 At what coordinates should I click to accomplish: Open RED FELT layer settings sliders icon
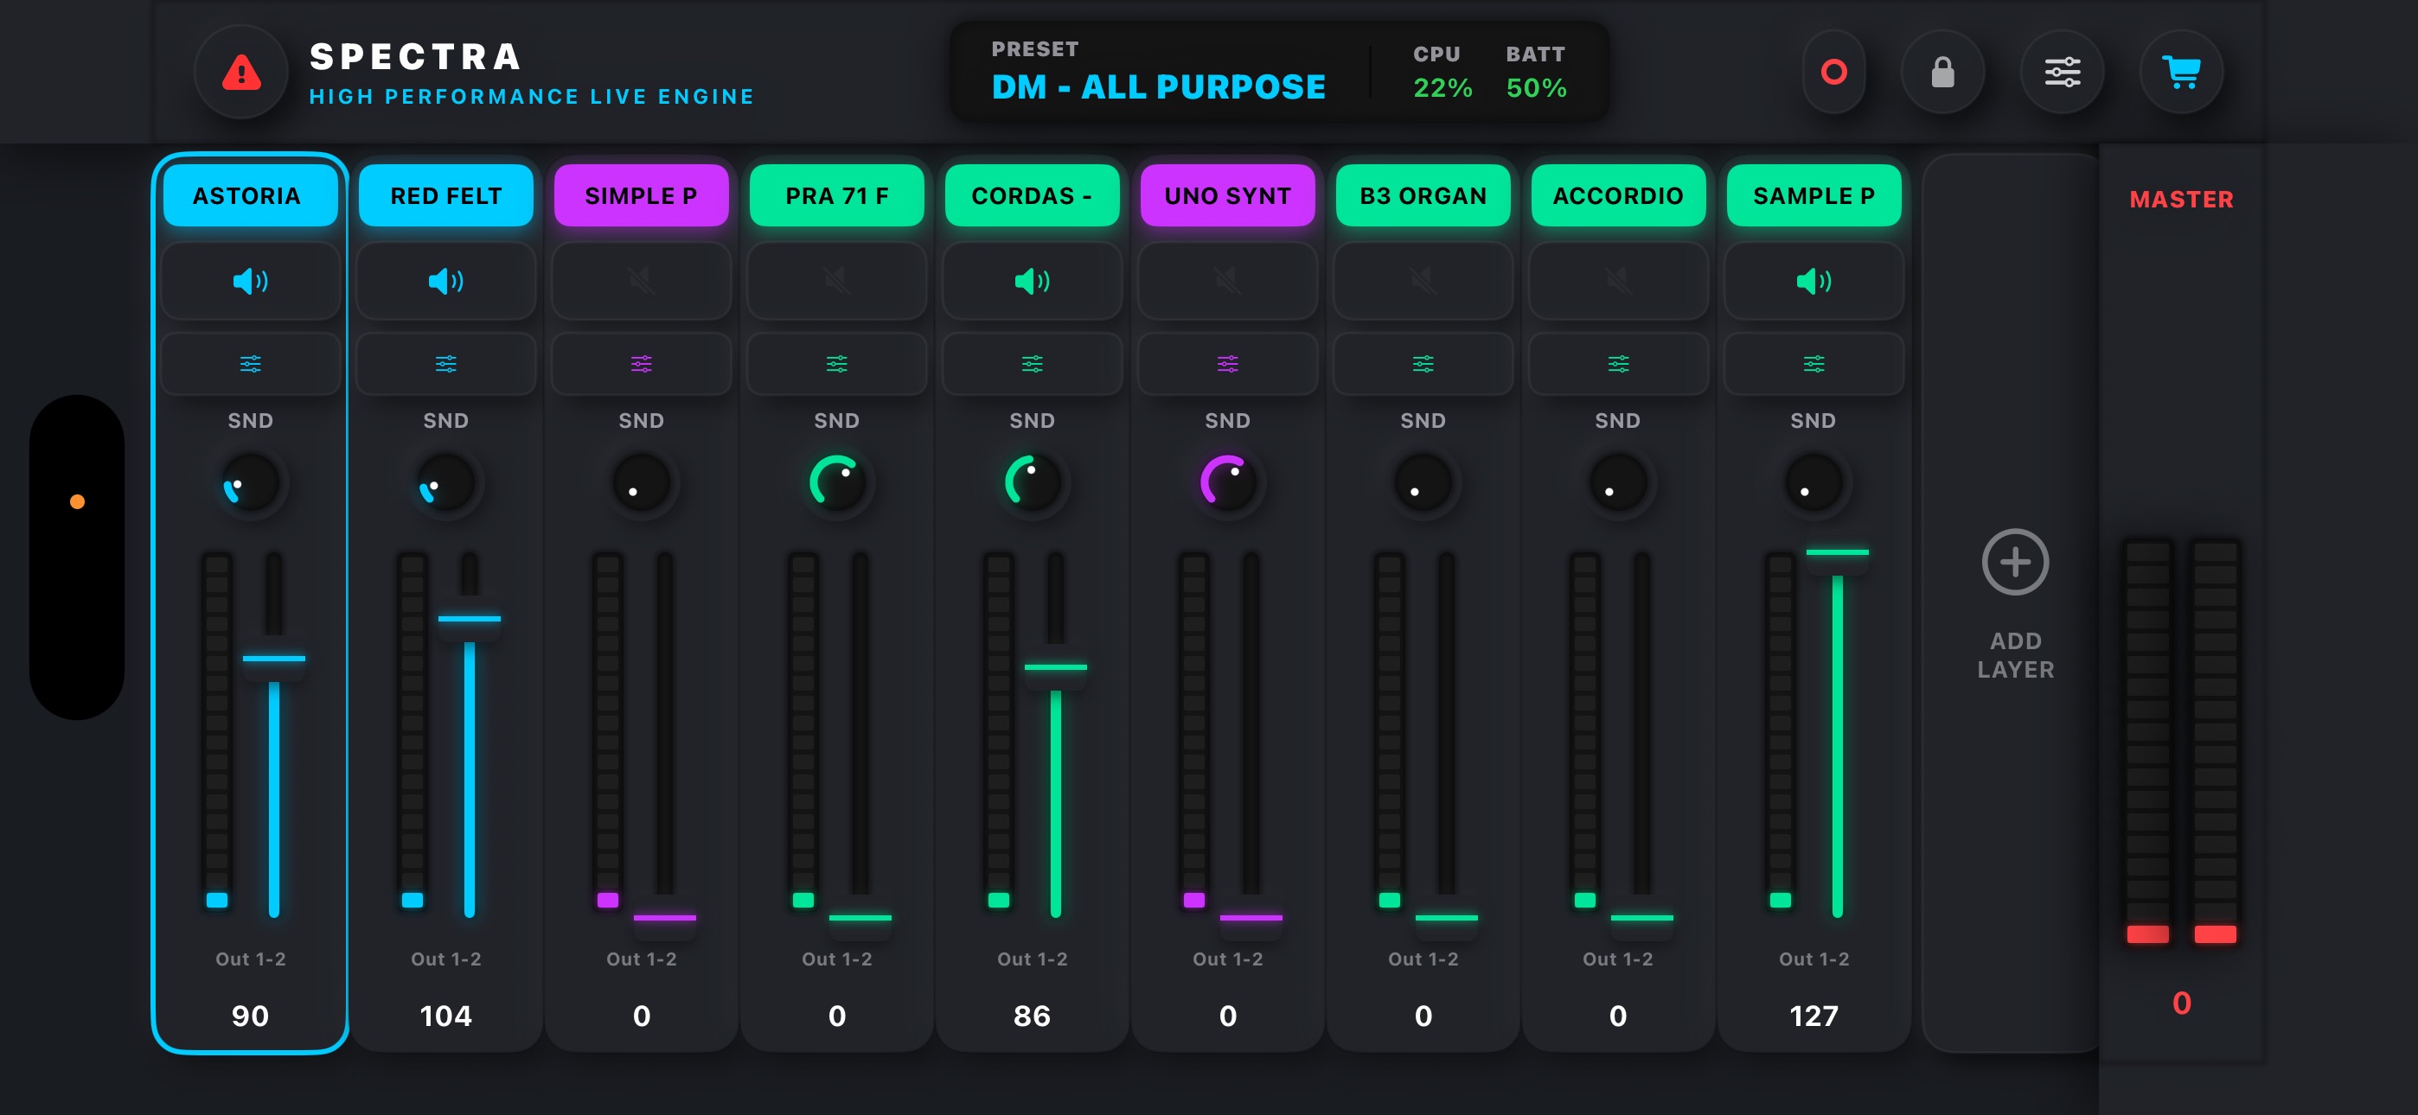coord(446,364)
